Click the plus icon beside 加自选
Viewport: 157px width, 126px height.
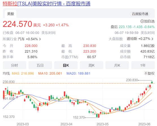[x=142, y=21]
